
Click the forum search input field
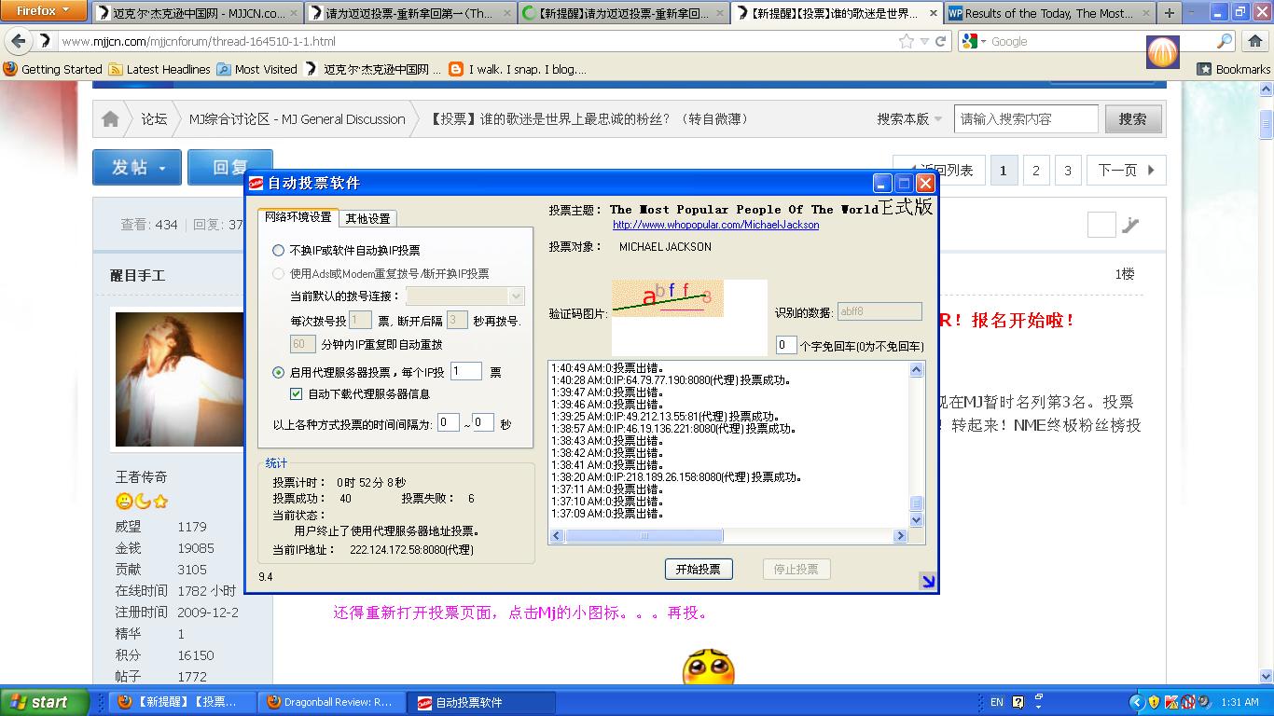tap(1025, 119)
